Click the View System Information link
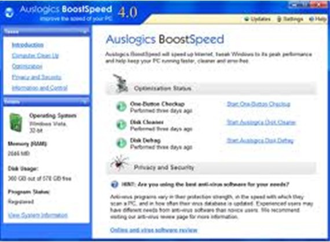This screenshot has height=242, width=330. click(38, 215)
